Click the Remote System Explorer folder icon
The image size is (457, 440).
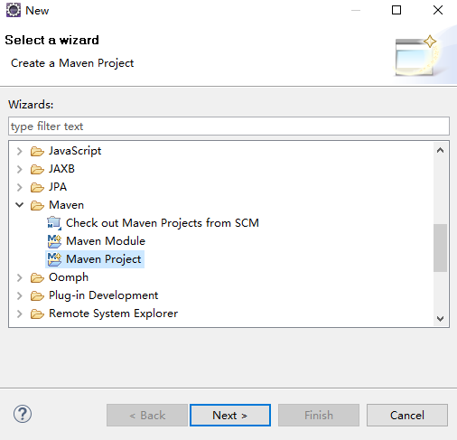click(37, 314)
